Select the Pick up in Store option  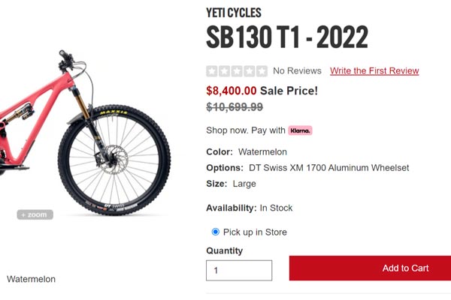tap(216, 232)
